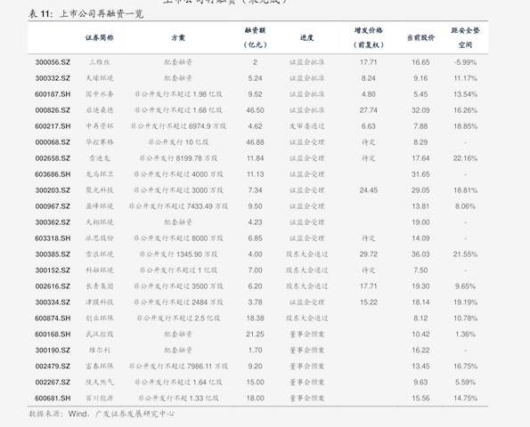
Task: Click the 32.09 current price cell
Action: [x=420, y=110]
